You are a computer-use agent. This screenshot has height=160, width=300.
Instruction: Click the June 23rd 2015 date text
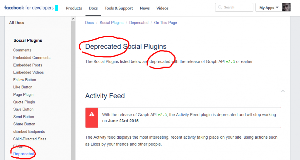click(x=123, y=121)
